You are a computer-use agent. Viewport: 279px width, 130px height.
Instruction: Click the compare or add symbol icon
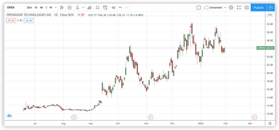70,8
